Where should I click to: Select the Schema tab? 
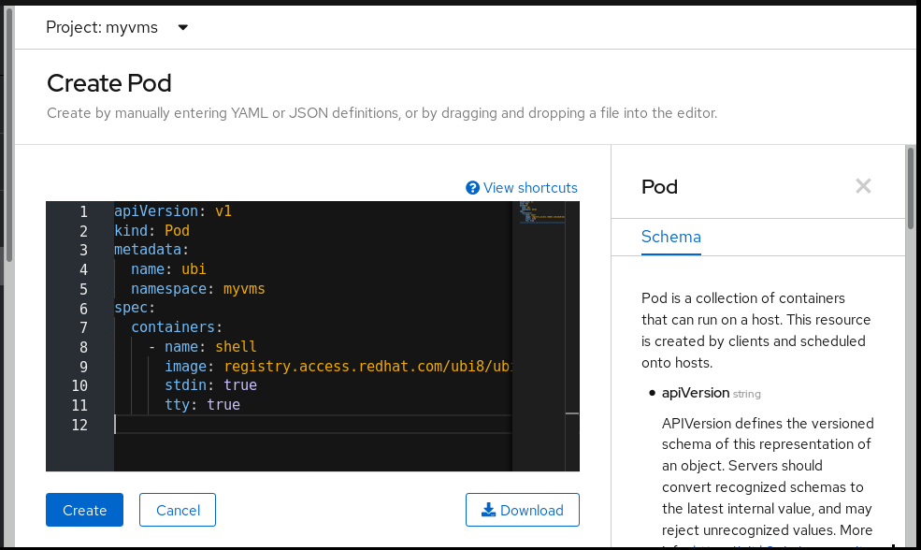click(670, 237)
